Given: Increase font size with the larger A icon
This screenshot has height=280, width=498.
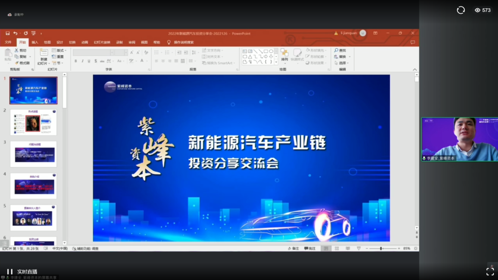Looking at the screenshot, I should [131, 52].
